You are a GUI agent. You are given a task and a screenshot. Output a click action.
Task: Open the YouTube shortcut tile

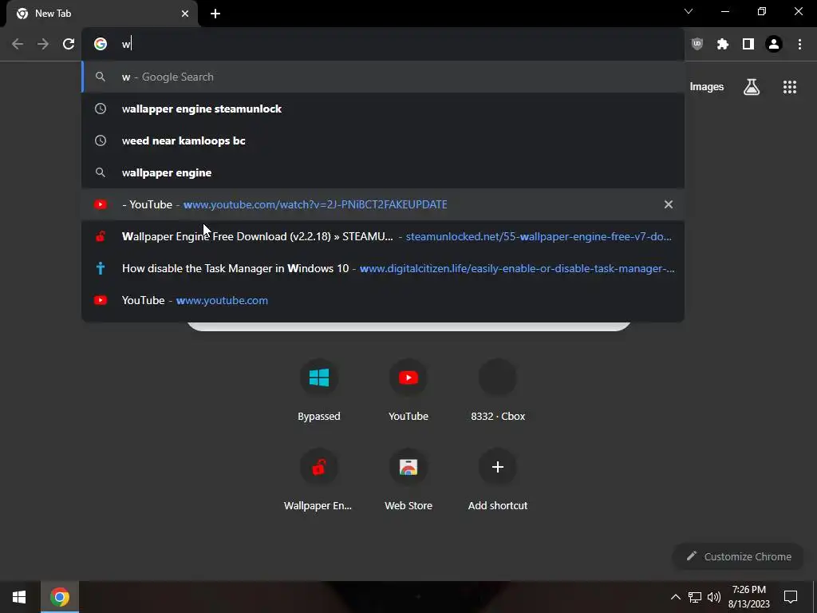click(408, 390)
